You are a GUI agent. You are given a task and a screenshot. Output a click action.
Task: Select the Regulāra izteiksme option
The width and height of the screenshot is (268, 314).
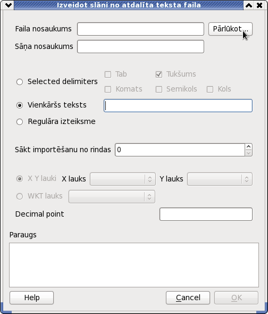[x=20, y=122]
